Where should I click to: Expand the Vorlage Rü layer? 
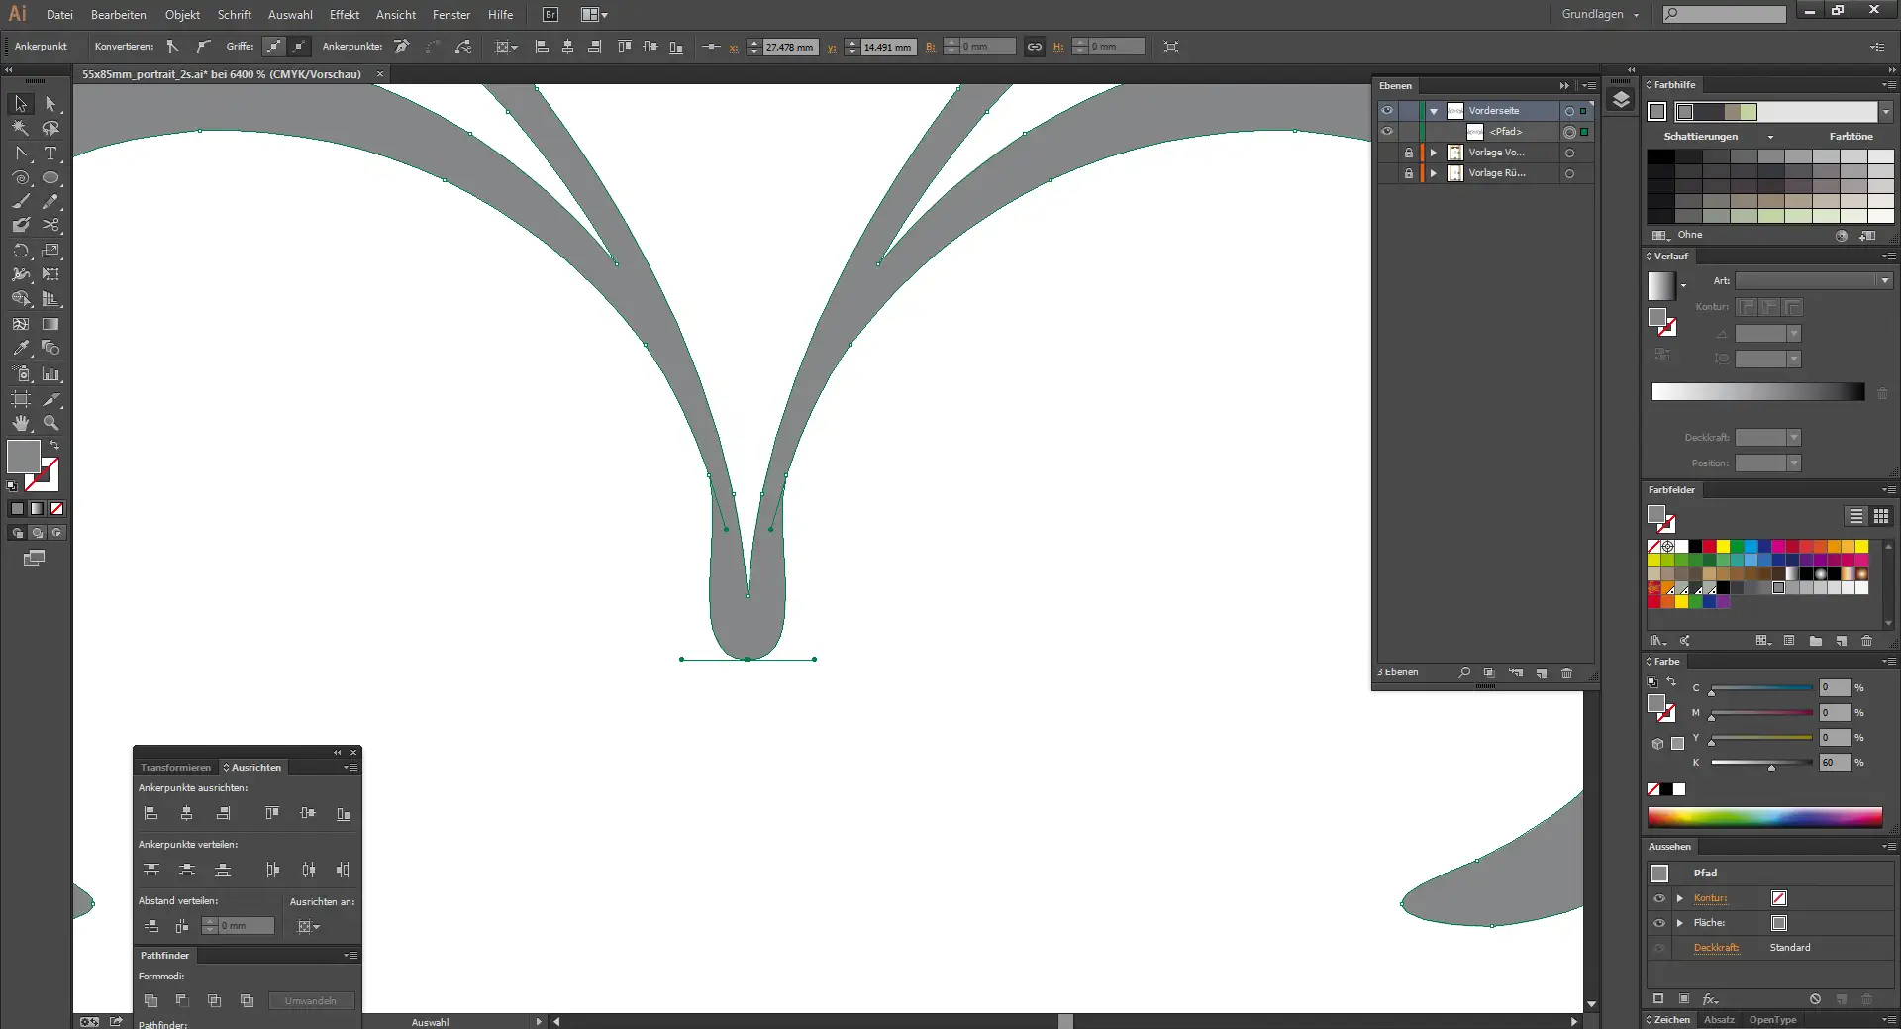click(x=1433, y=173)
